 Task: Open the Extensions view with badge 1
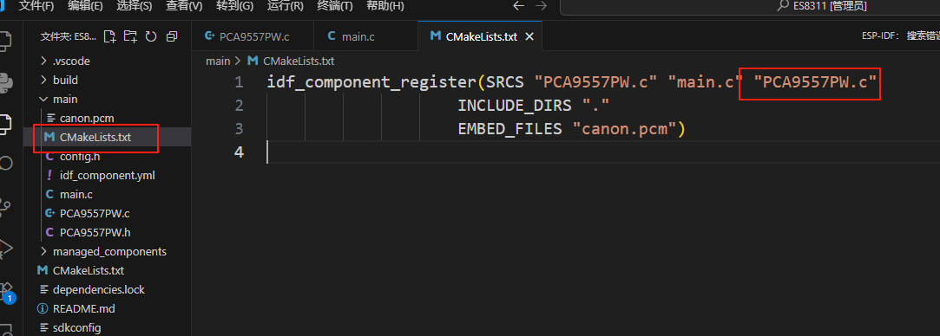6,293
